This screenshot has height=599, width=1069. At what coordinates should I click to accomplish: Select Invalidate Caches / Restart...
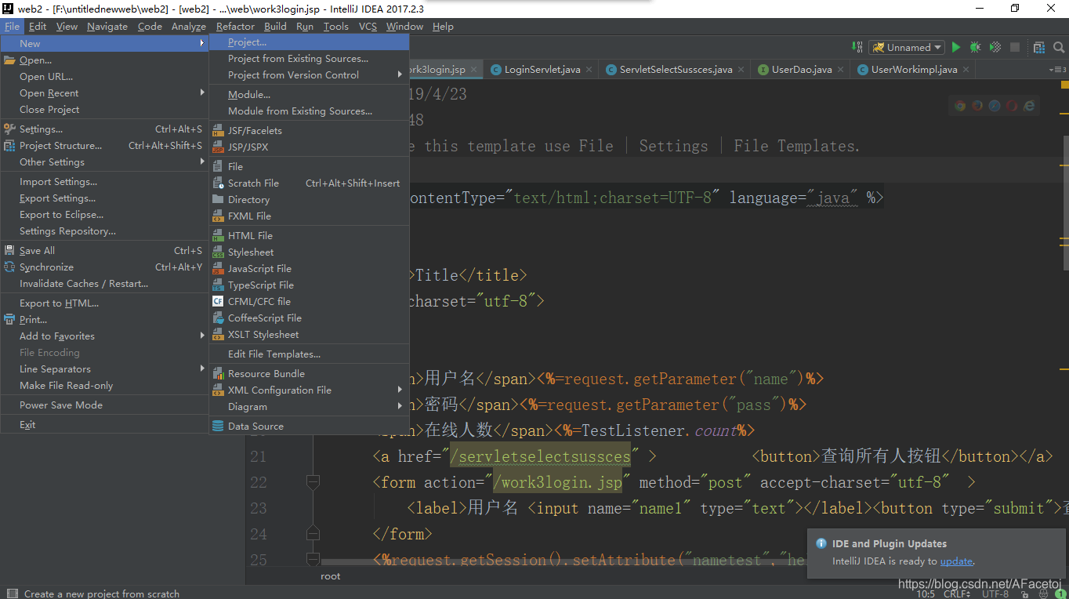coord(105,284)
